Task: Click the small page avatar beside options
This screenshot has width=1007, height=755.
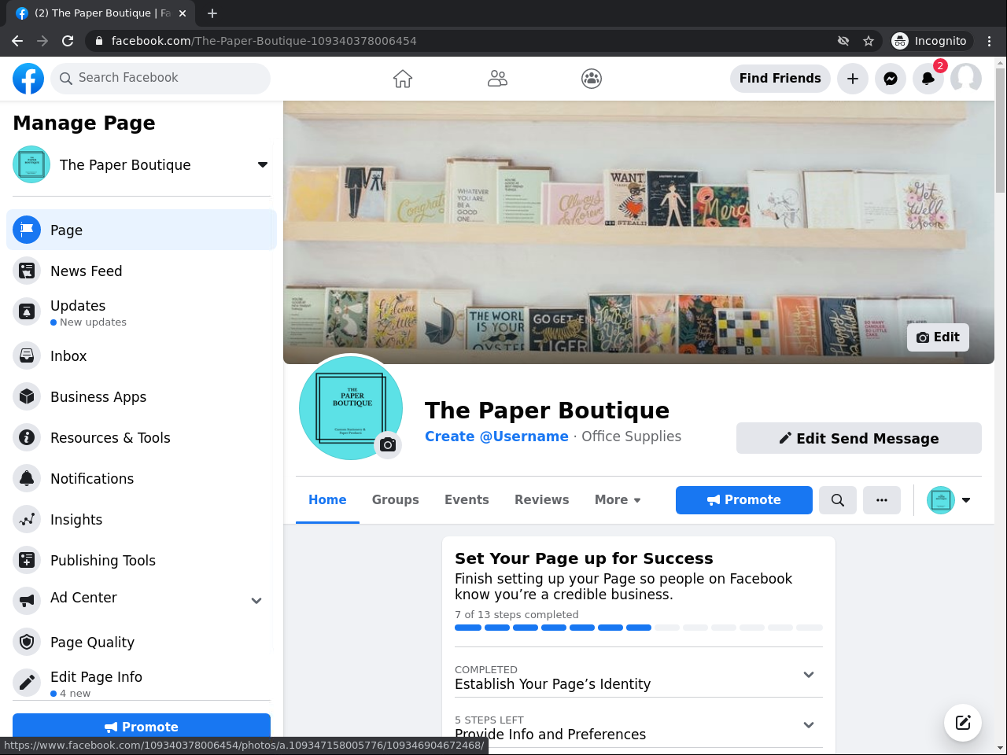Action: 940,500
